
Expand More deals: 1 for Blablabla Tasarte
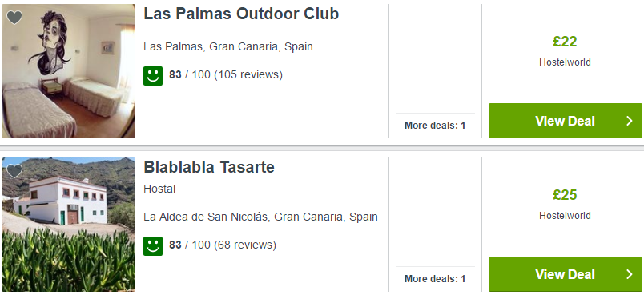pyautogui.click(x=435, y=279)
